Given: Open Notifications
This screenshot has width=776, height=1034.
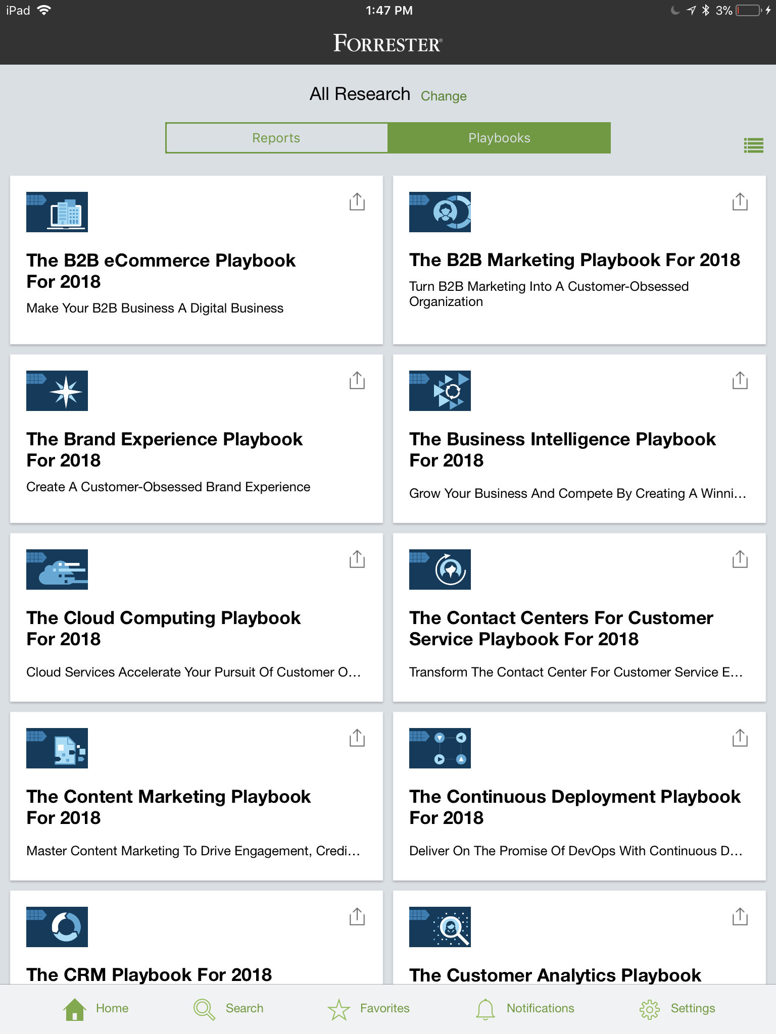Looking at the screenshot, I should (x=525, y=1008).
